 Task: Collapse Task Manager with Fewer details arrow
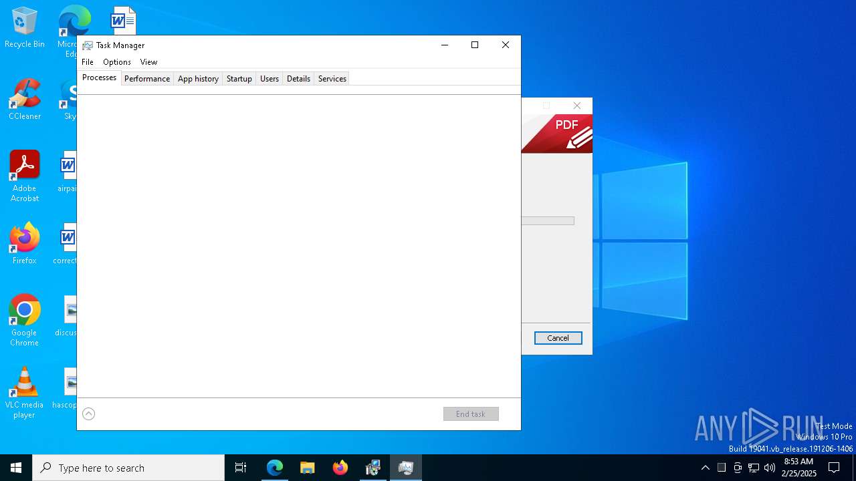coord(88,414)
